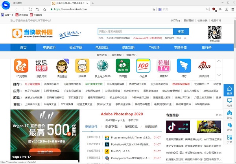Viewport: 236px width, 164px height.
Task: Open the UC浏览器 app icon
Action: (21, 66)
